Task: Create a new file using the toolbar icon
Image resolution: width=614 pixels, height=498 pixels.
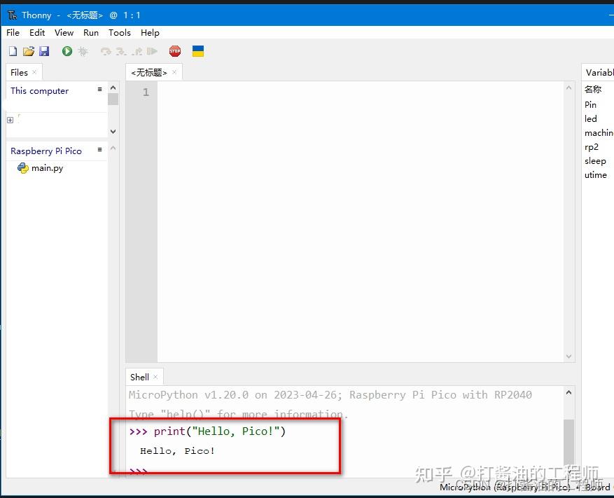Action: tap(12, 50)
